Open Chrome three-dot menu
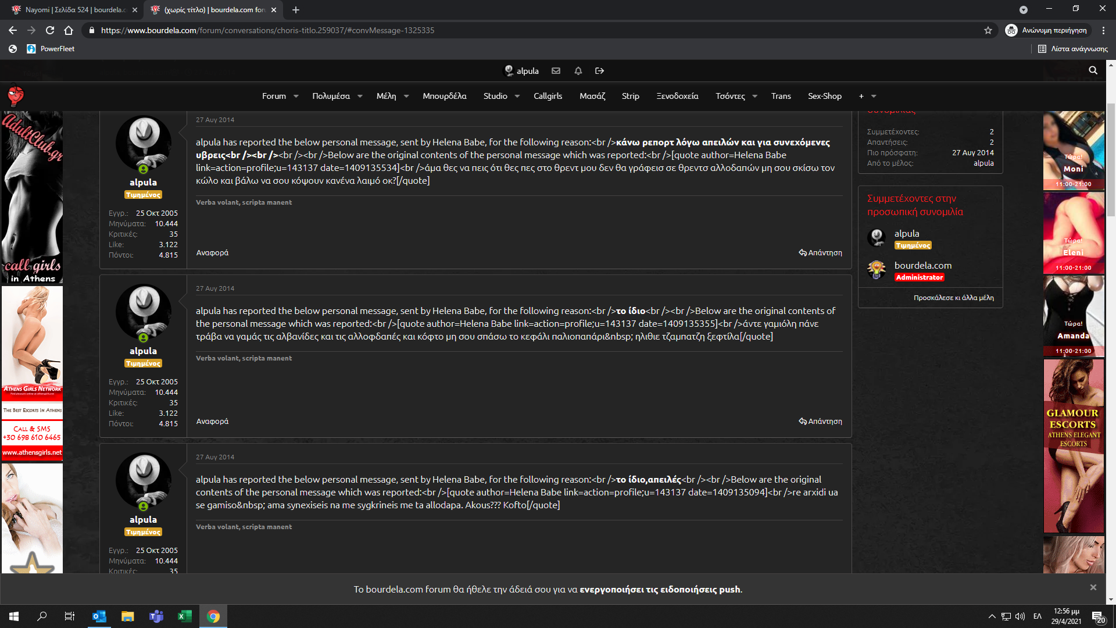The height and width of the screenshot is (628, 1116). point(1103,30)
